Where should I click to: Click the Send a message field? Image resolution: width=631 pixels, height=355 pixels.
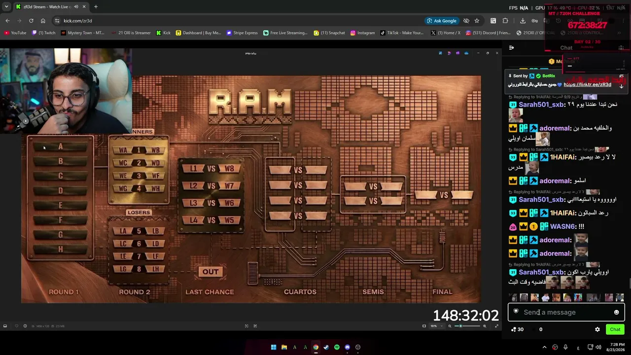(x=566, y=312)
